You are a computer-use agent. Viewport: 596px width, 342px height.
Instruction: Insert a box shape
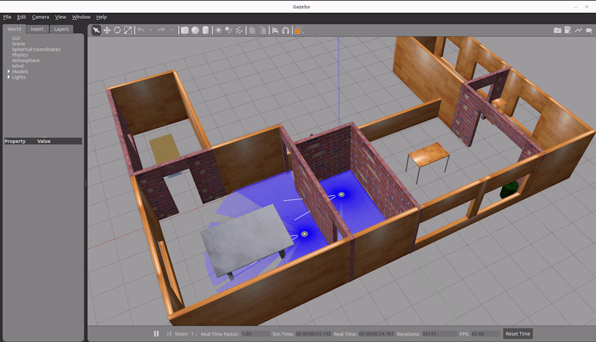[184, 30]
